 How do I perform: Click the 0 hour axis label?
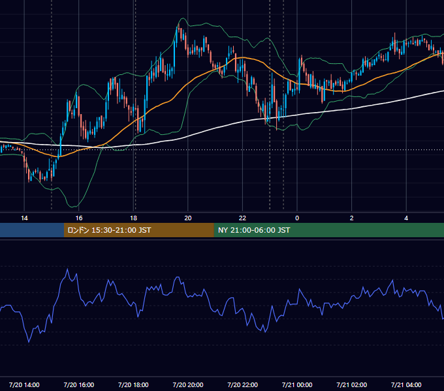[x=297, y=218]
